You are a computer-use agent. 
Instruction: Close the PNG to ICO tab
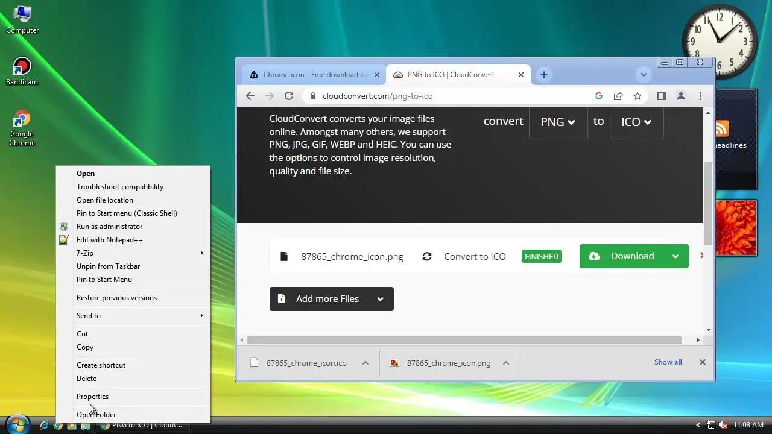[521, 75]
